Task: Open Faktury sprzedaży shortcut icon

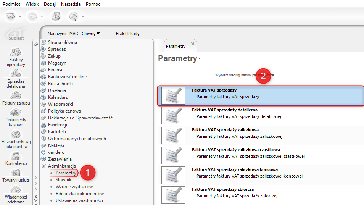Action: pos(15,52)
